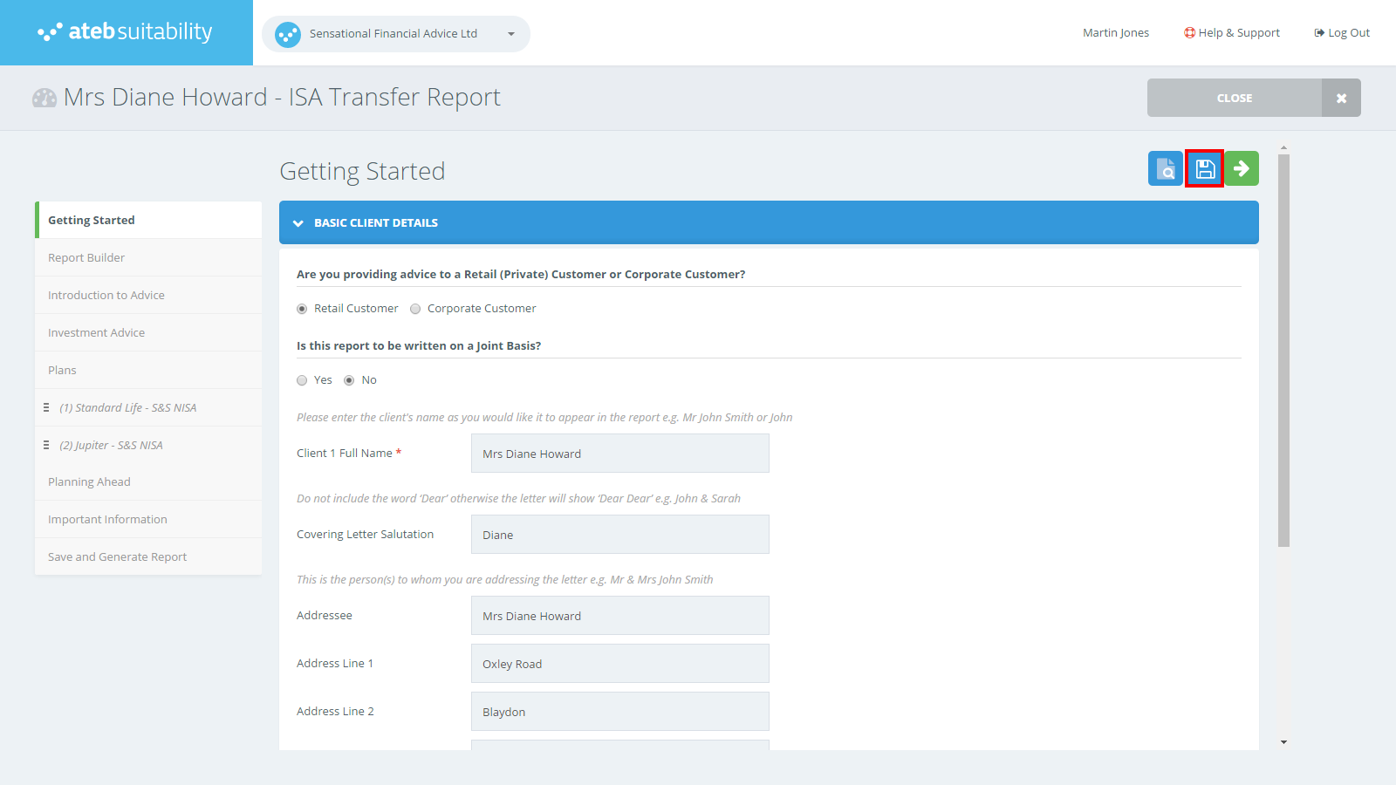Open the Planning Ahead section

89,481
